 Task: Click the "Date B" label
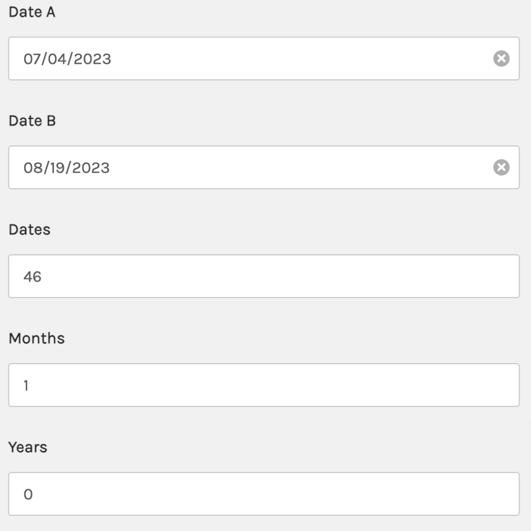coord(32,121)
